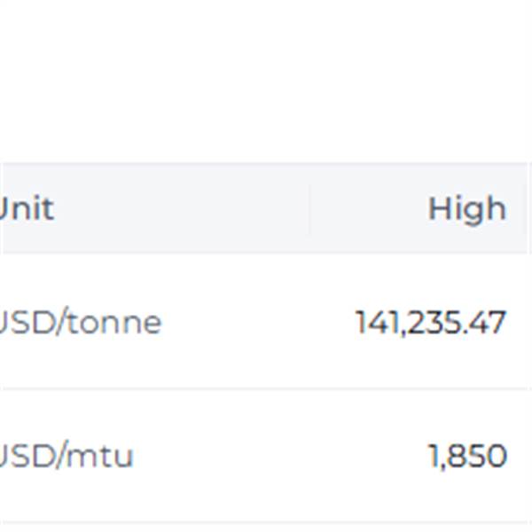Viewport: 532px width, 532px height.
Task: Select the USD/tonne unit cell
Action: coord(80,322)
